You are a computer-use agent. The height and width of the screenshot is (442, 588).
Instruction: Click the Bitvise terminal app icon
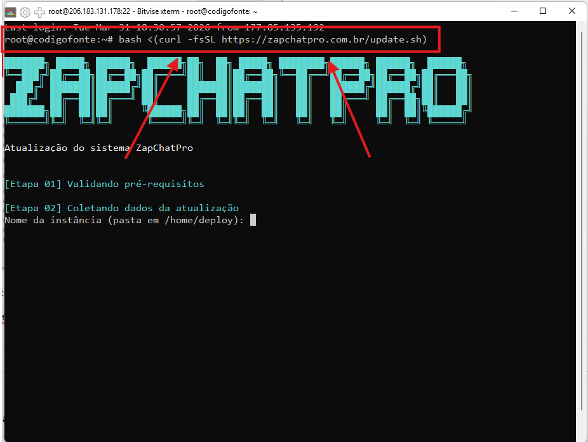11,12
